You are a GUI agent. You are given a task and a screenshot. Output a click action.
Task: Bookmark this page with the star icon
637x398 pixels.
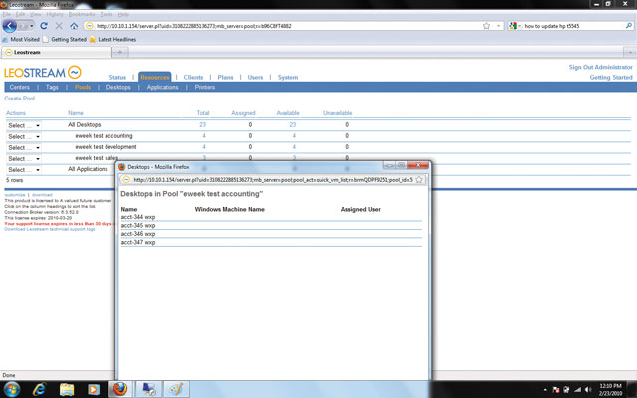(x=486, y=26)
